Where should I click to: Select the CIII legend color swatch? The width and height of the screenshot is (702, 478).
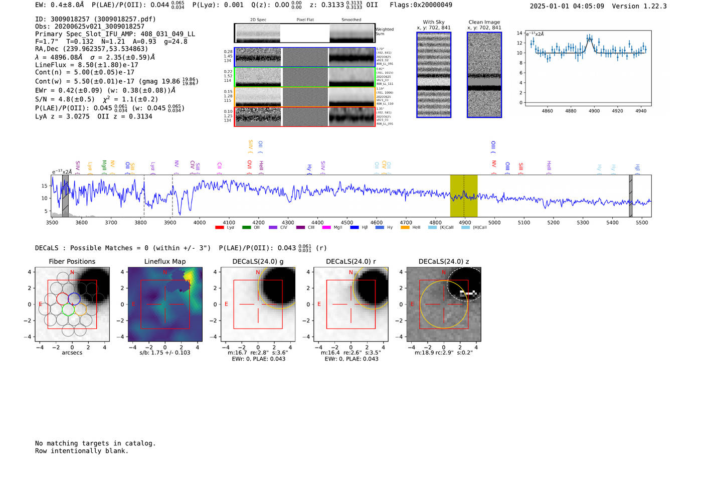pos(300,227)
